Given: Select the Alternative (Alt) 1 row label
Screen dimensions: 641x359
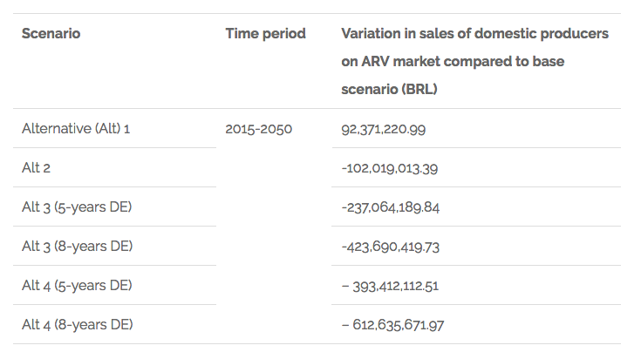Looking at the screenshot, I should [x=76, y=129].
